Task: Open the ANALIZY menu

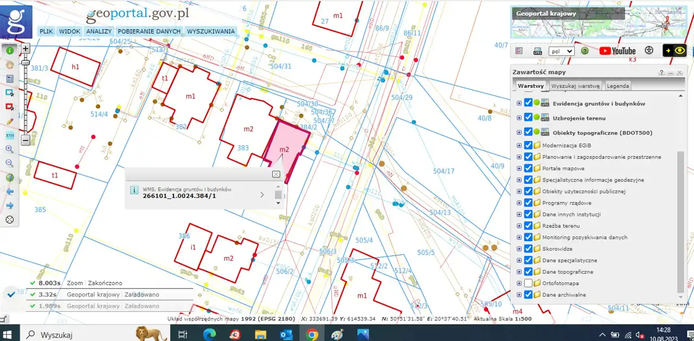Action: [99, 31]
